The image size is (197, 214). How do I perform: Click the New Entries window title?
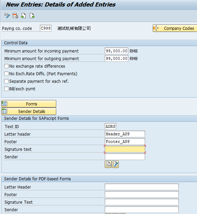[x=61, y=4]
